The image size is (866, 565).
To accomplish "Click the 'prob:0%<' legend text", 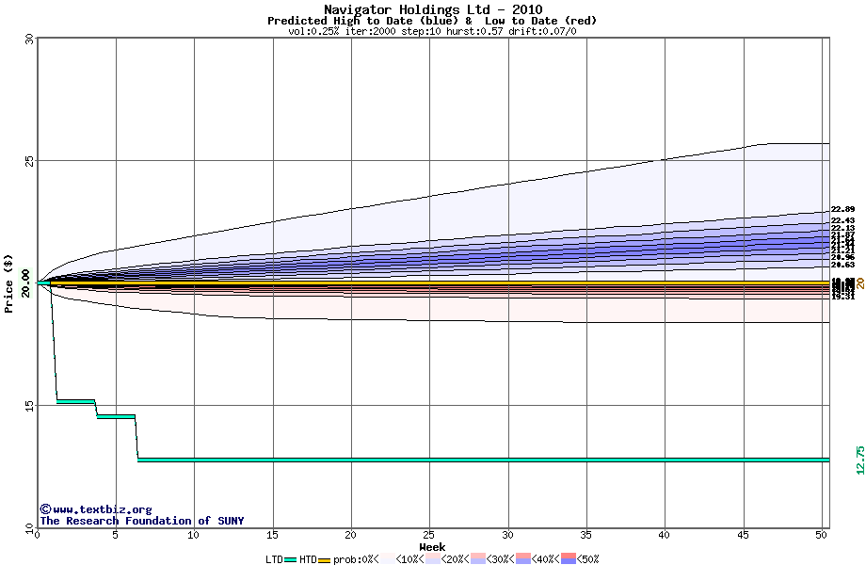I will pos(356,559).
